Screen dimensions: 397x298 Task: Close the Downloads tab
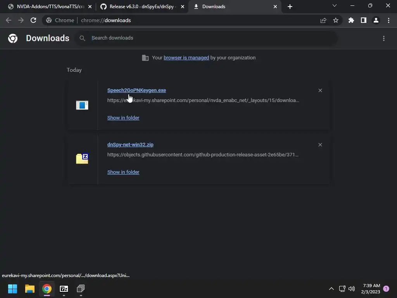(275, 7)
